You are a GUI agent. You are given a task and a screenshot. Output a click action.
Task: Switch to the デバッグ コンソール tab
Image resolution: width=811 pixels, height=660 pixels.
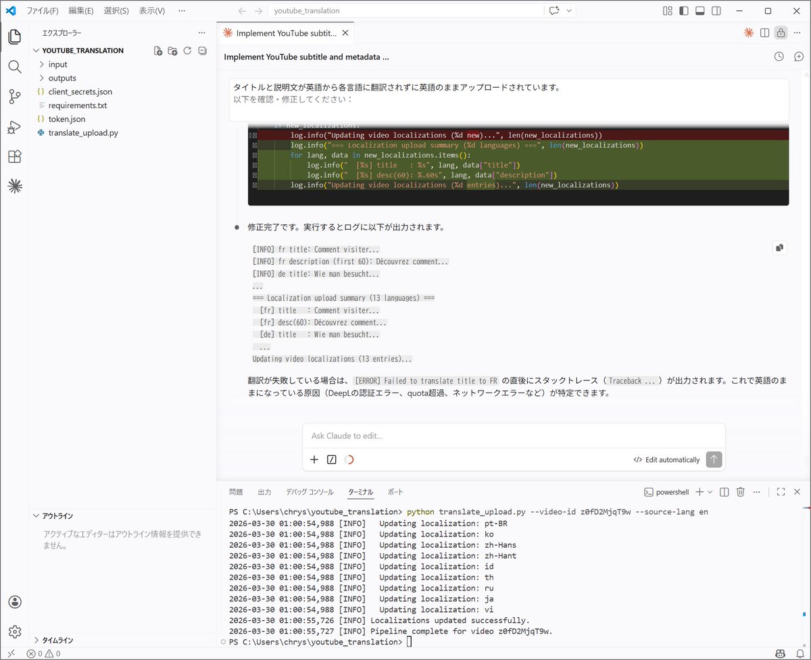[310, 492]
